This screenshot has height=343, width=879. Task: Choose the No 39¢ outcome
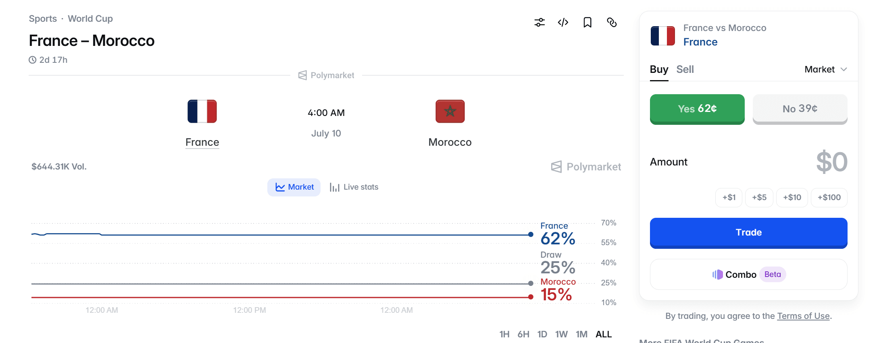[800, 109]
